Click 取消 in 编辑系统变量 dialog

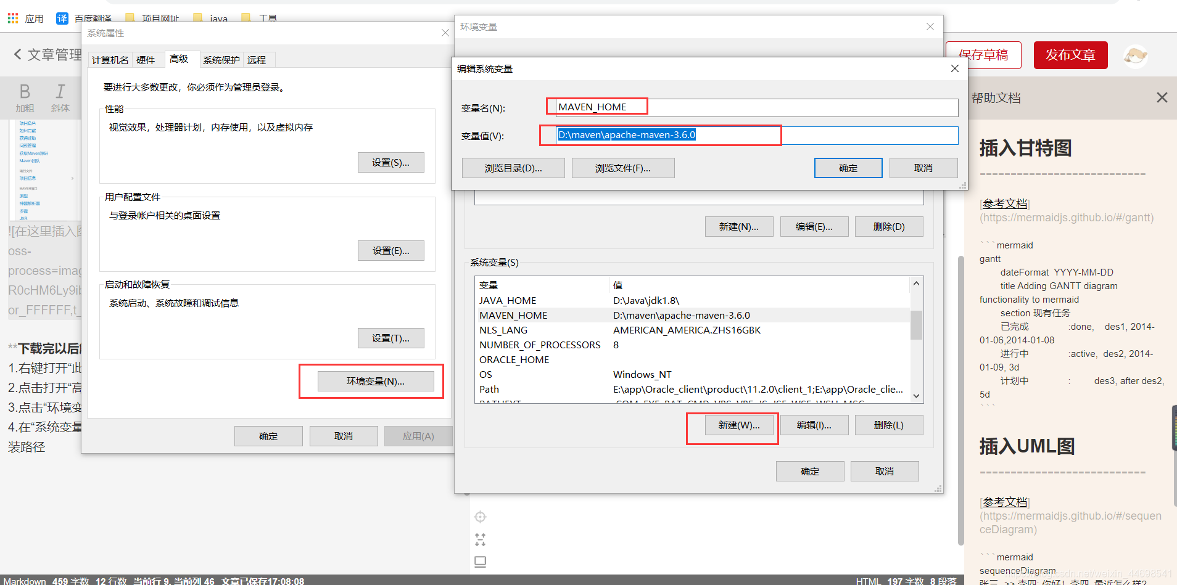pyautogui.click(x=923, y=168)
